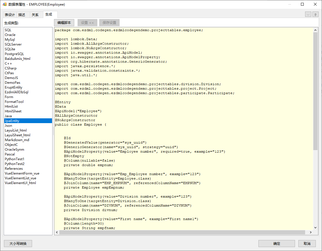Open the chevron dropdown beside the pin

click(308, 15)
